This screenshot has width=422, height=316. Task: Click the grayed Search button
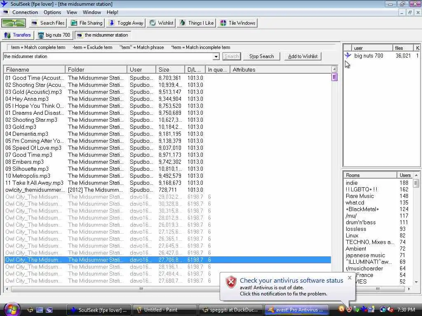(232, 56)
